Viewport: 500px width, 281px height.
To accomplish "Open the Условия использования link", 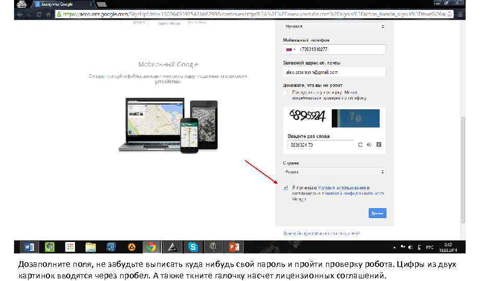I will tap(342, 188).
